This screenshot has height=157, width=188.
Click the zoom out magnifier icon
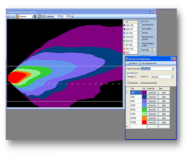44,16
